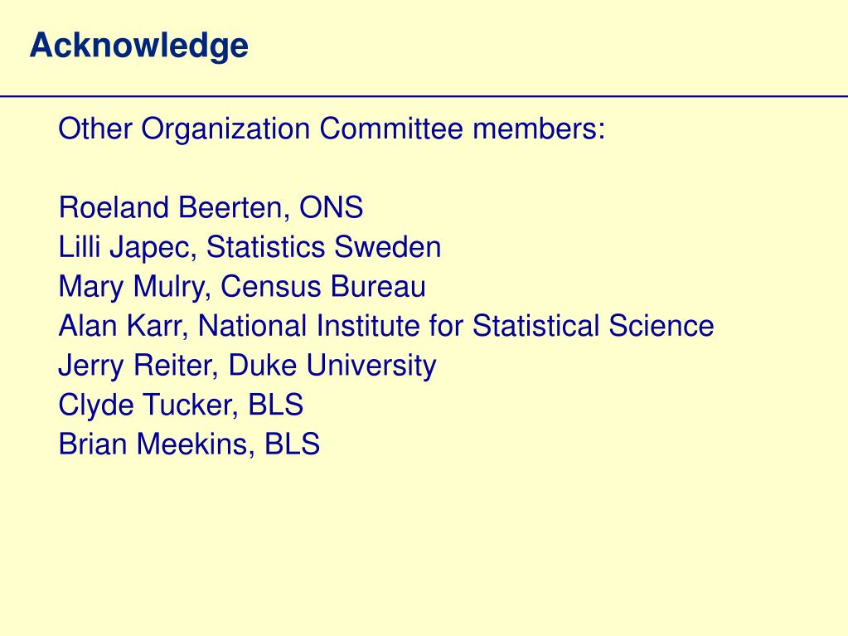The height and width of the screenshot is (636, 848).
Task: Click the Acknowledge slide title
Action: click(x=139, y=46)
